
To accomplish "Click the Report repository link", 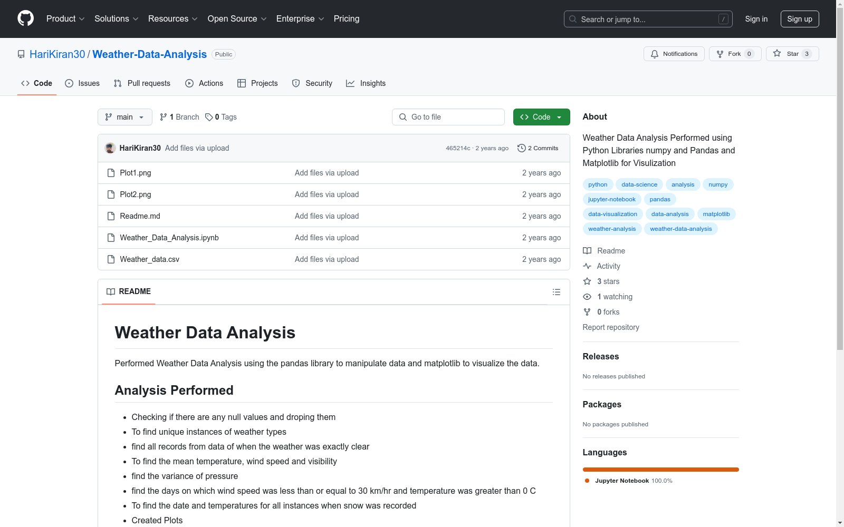I will pyautogui.click(x=611, y=327).
